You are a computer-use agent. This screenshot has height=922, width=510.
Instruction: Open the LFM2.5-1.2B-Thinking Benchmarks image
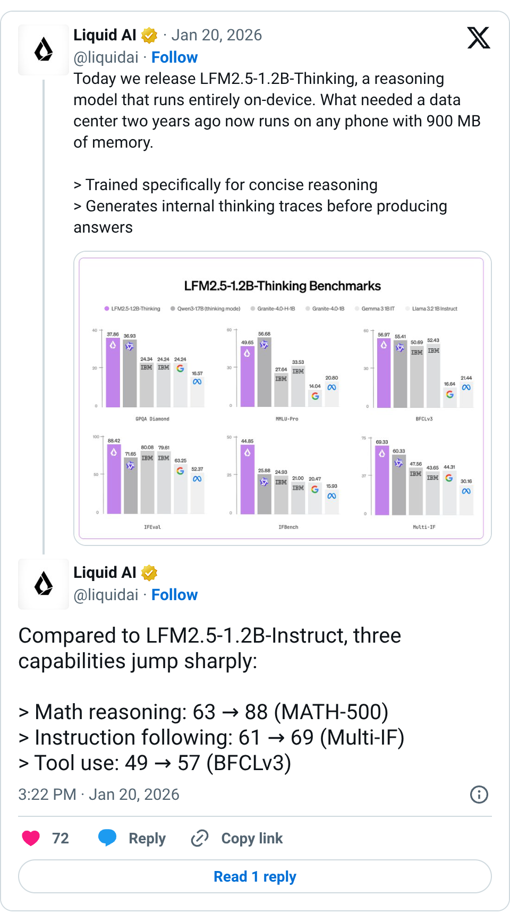pos(282,398)
